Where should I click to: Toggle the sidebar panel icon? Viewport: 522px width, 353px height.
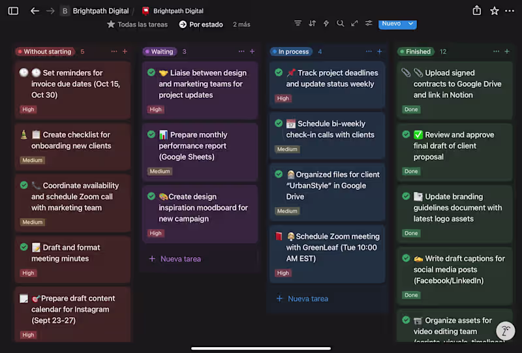point(13,11)
